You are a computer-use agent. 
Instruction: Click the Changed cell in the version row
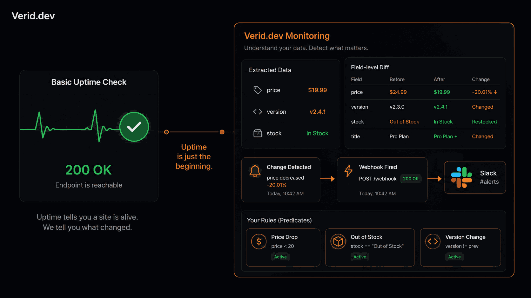[x=482, y=107]
